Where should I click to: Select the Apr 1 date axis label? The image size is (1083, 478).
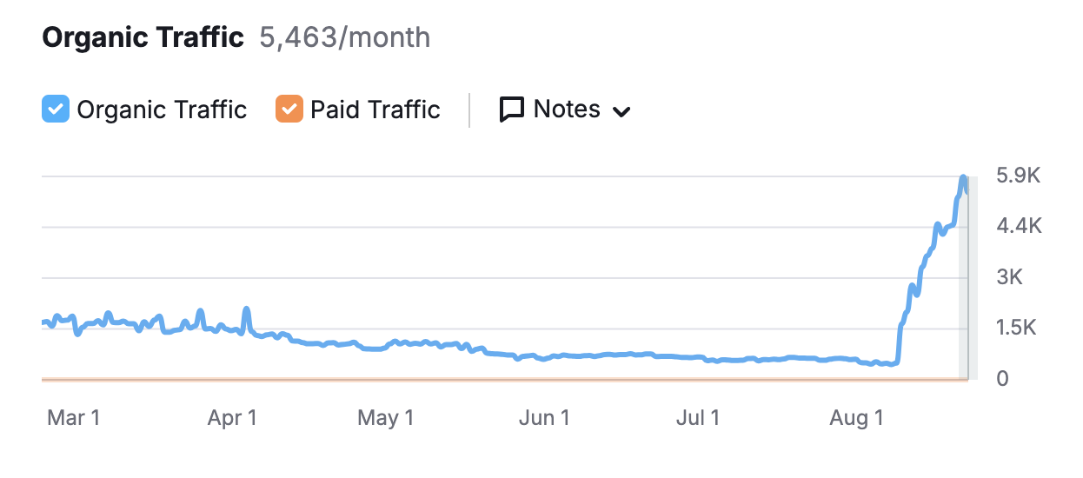coord(232,418)
